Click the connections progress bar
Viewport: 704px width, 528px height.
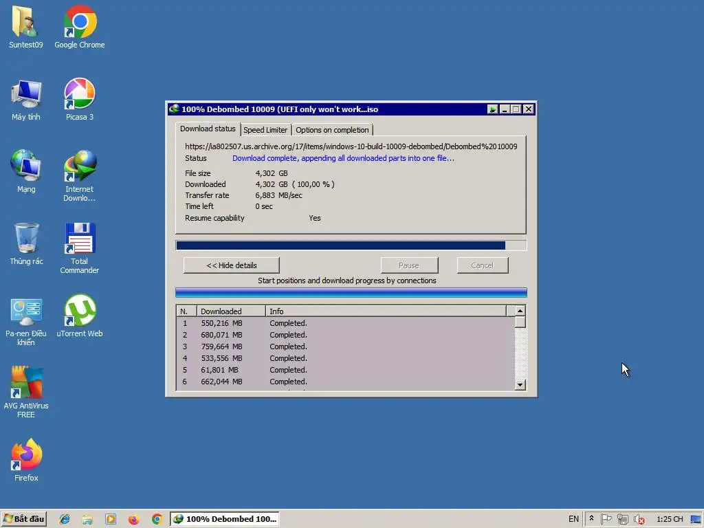(351, 293)
